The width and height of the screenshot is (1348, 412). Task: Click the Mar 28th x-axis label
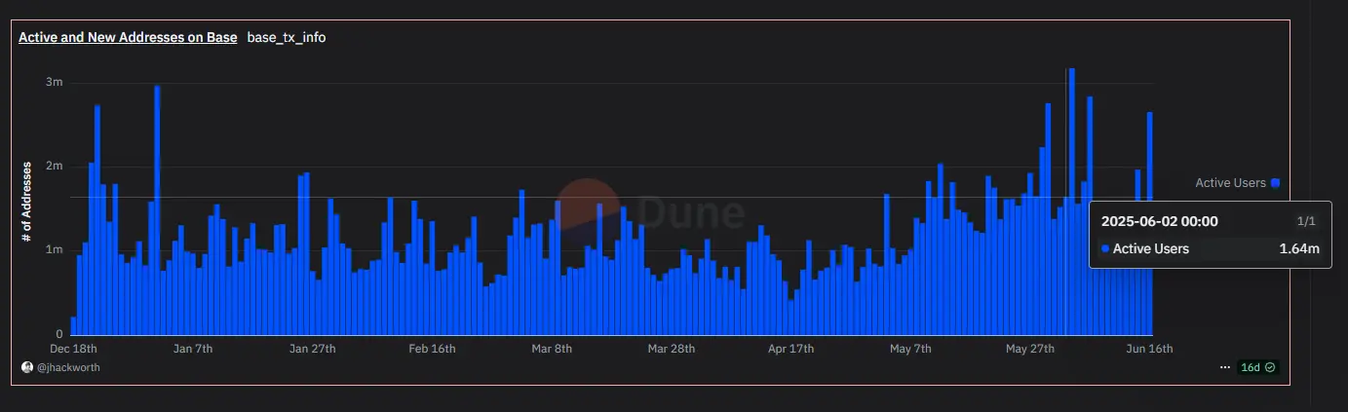pyautogui.click(x=671, y=349)
